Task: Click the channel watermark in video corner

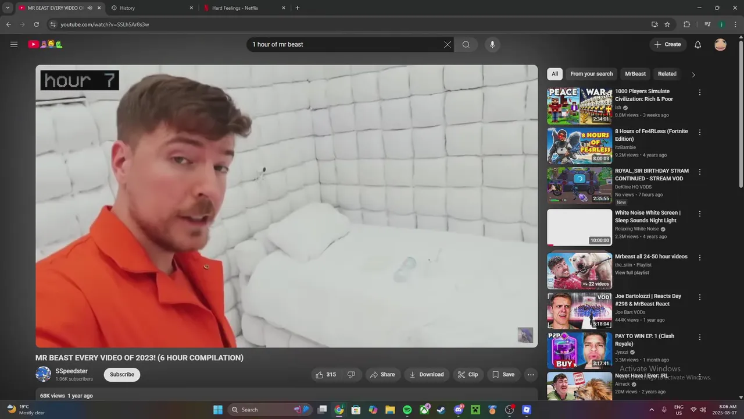Action: click(525, 335)
